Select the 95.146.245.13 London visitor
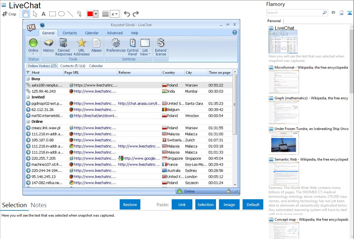 point(129,177)
